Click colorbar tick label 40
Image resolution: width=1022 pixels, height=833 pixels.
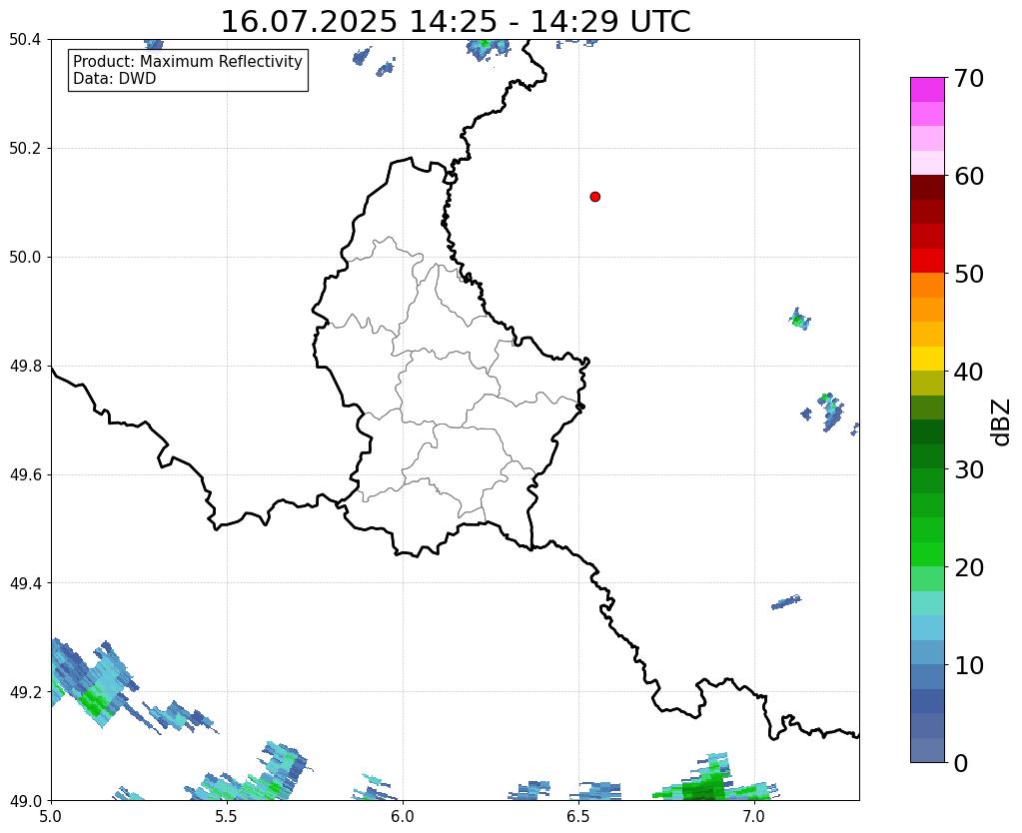tap(969, 372)
